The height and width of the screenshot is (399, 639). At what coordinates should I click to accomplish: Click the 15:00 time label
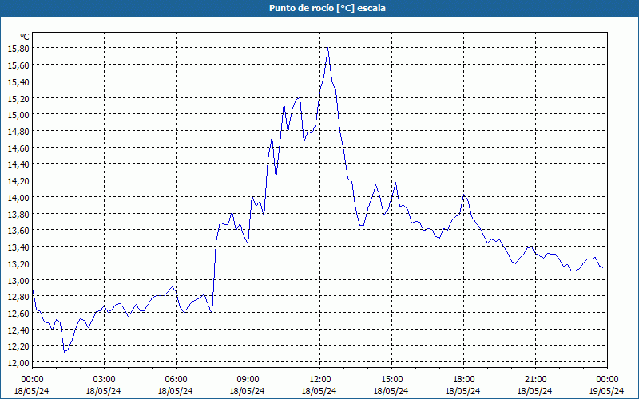pos(391,379)
